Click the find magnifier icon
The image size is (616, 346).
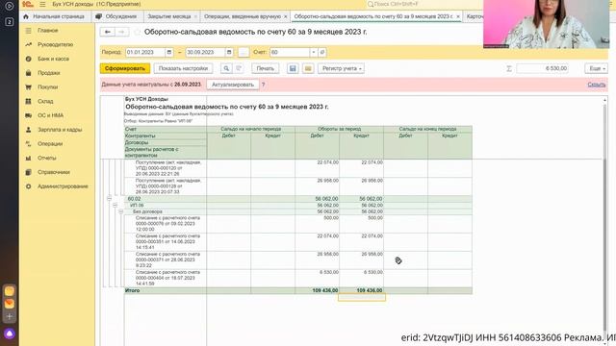pos(226,68)
